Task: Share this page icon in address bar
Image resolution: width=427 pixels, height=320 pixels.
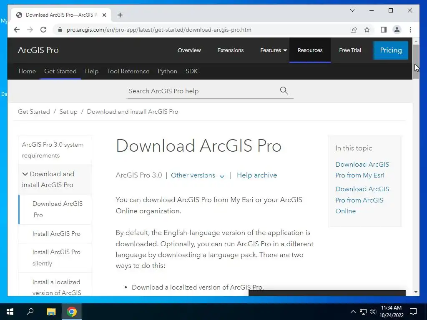Action: click(x=354, y=30)
